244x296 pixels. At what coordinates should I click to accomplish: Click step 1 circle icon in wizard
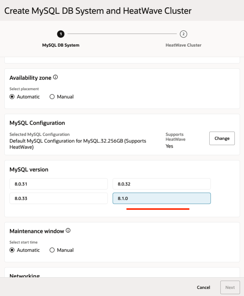pos(61,34)
